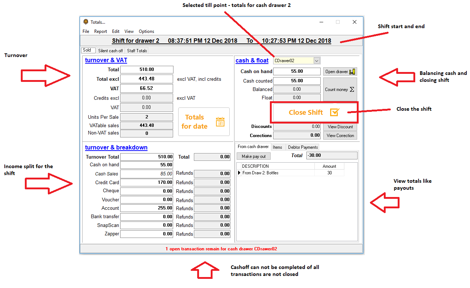Expand the CDrawer02 till point dropdown

click(x=317, y=61)
